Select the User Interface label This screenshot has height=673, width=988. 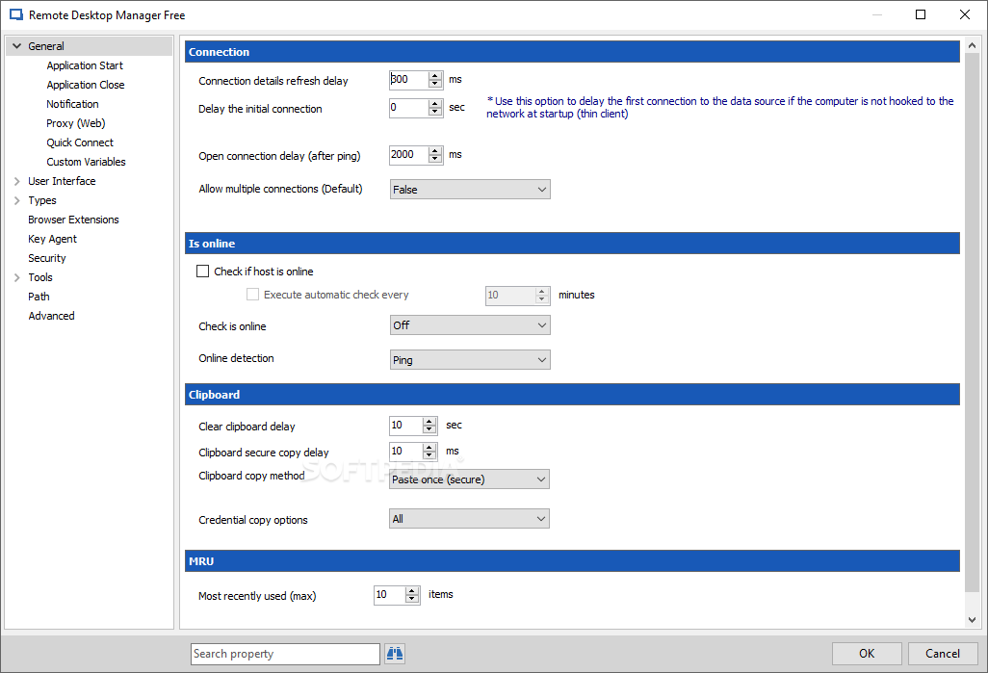coord(62,181)
